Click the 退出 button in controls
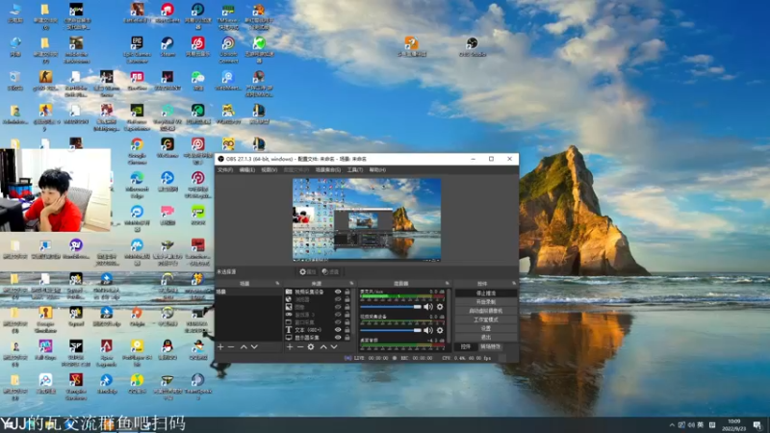Image resolution: width=770 pixels, height=433 pixels. (x=486, y=338)
